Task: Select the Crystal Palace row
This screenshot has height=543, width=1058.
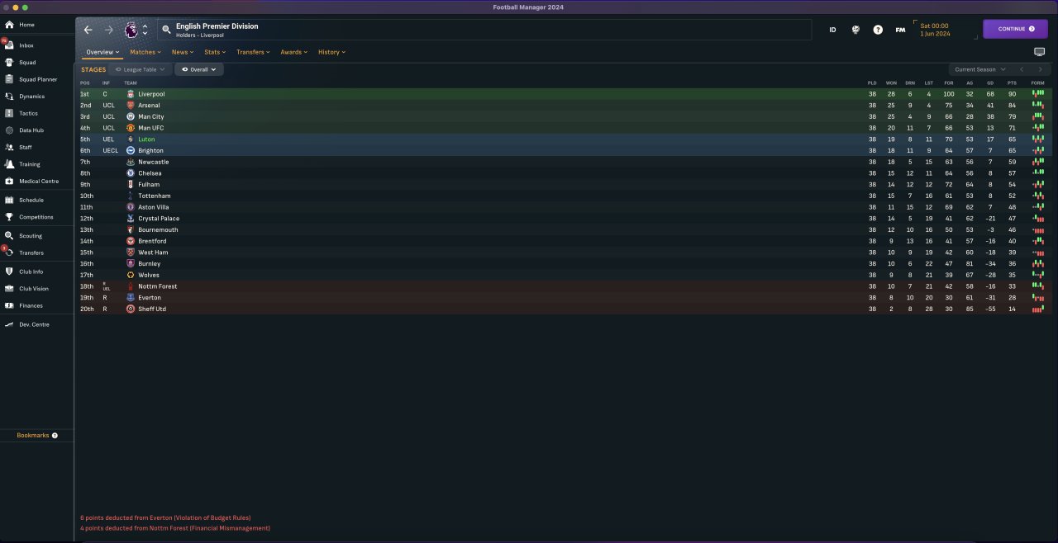Action: tap(563, 218)
